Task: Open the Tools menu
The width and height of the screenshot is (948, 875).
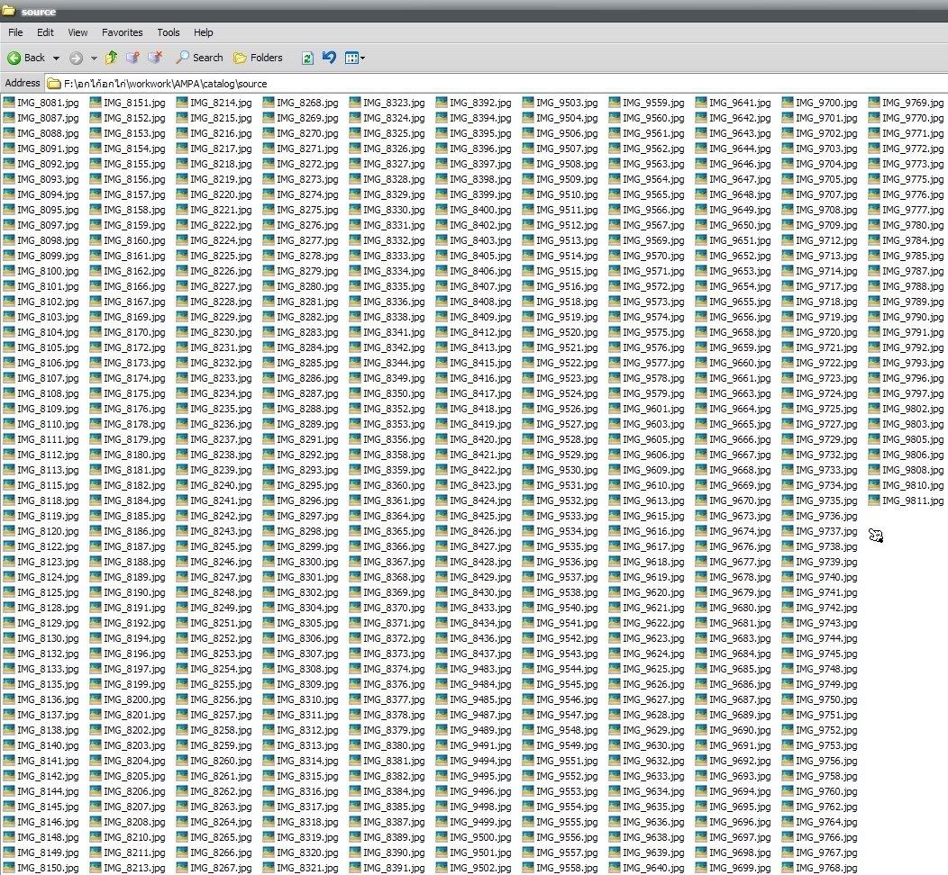Action: click(169, 32)
